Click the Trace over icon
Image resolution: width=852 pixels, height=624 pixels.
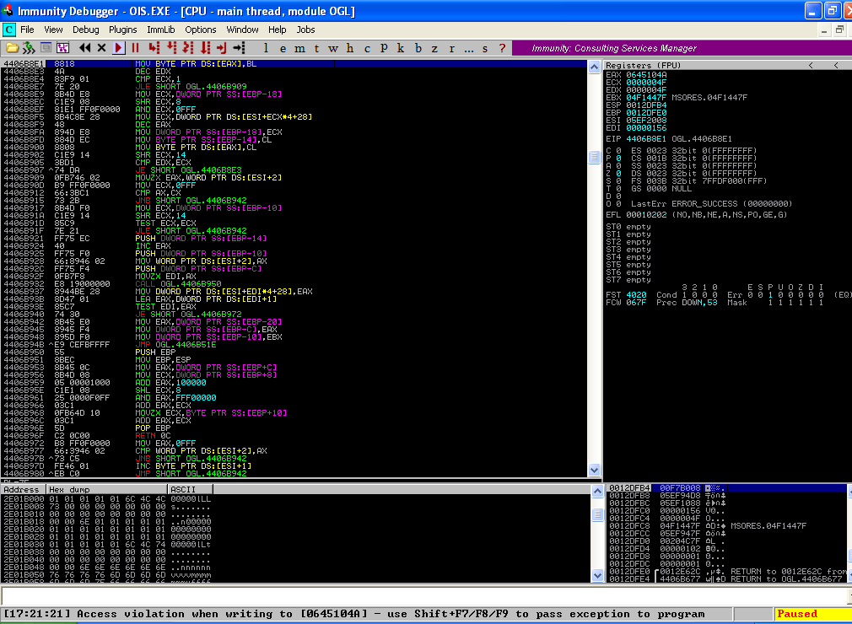(205, 48)
